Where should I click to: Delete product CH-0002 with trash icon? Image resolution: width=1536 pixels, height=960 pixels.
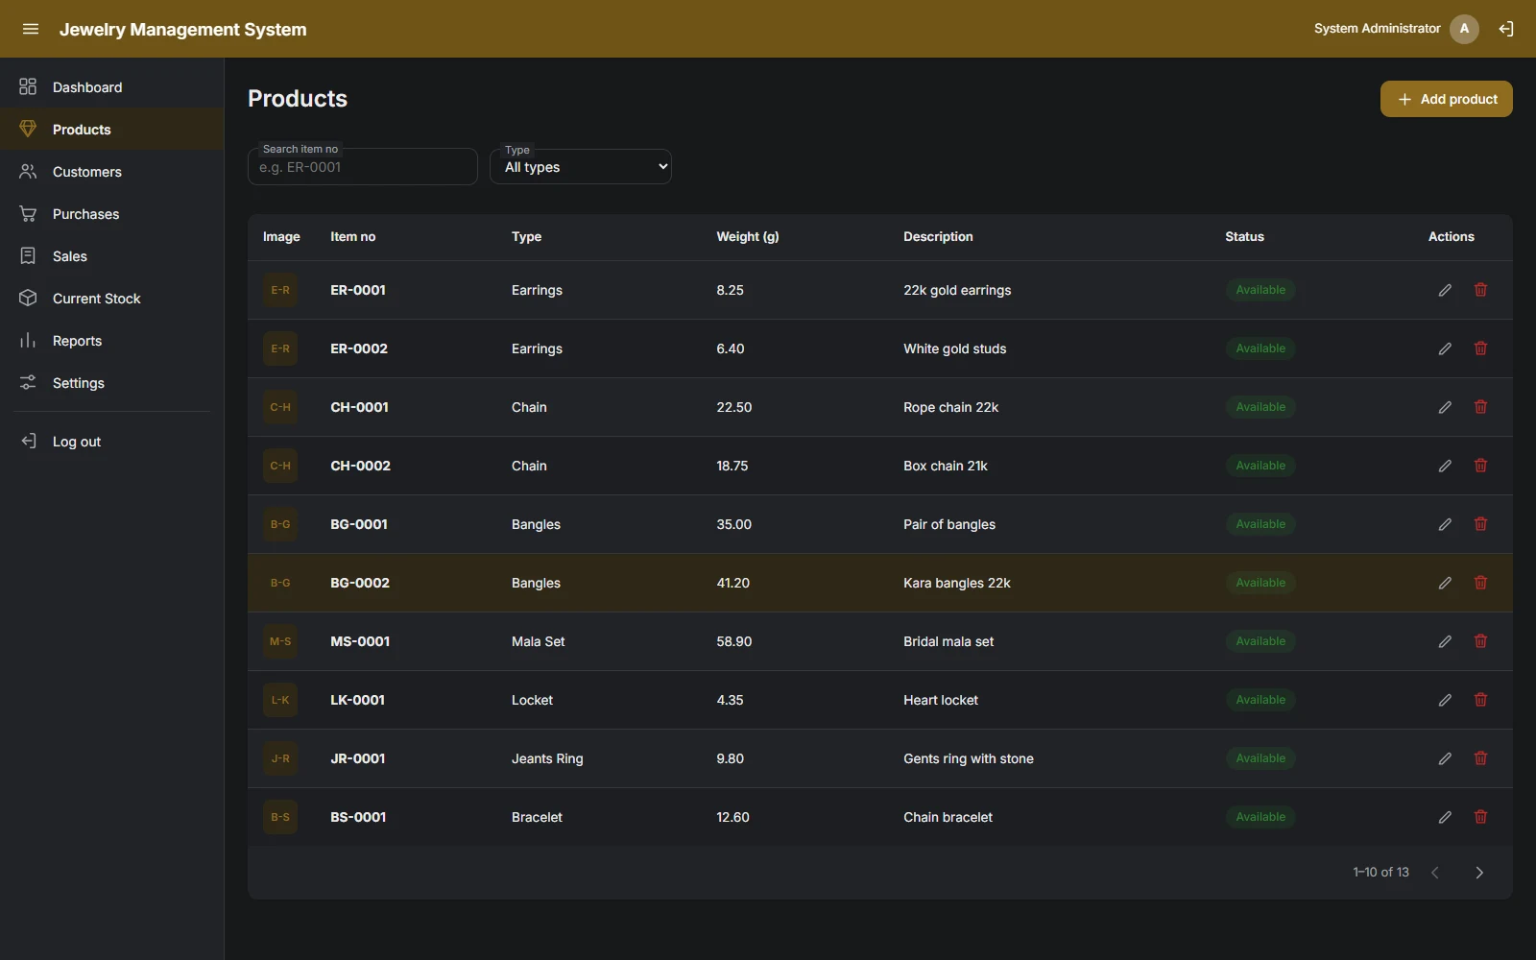click(x=1481, y=466)
